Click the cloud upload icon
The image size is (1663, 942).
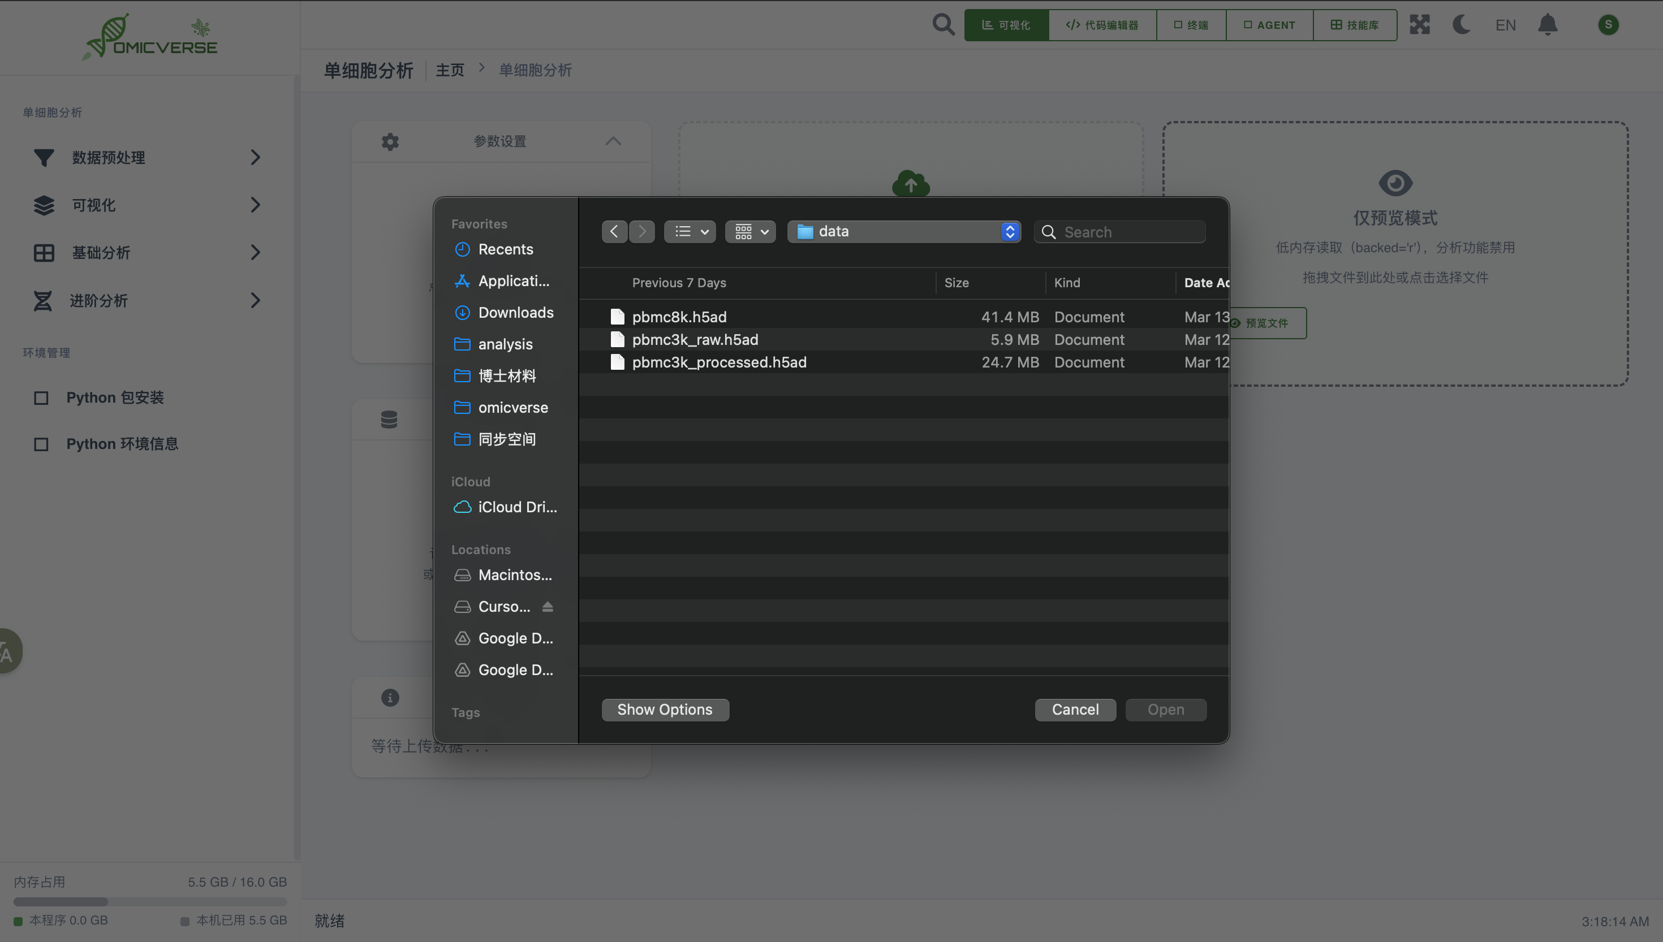pos(911,184)
